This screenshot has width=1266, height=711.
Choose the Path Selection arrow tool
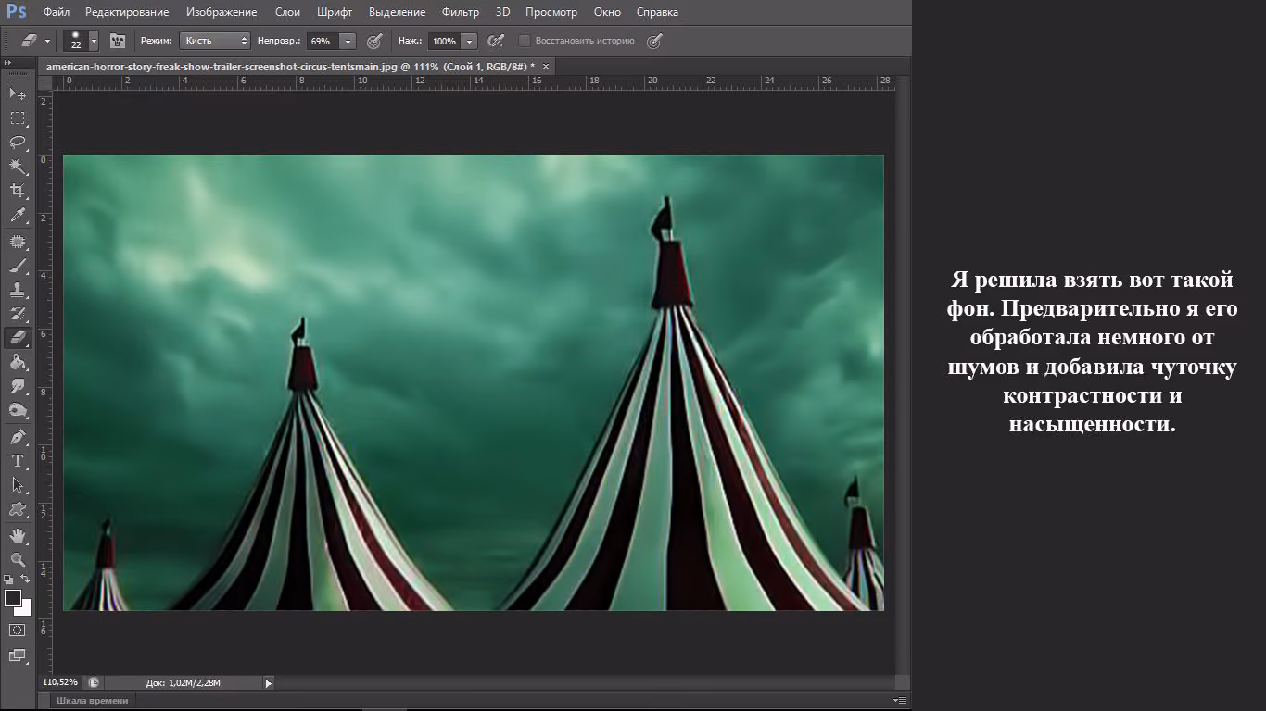pos(18,484)
